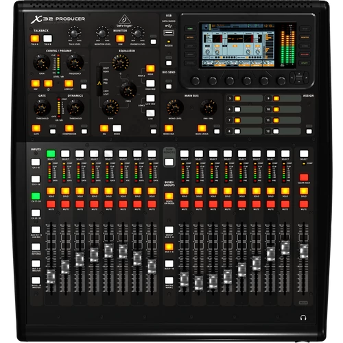
Task: Click the Mono Level knob
Action: point(175,107)
